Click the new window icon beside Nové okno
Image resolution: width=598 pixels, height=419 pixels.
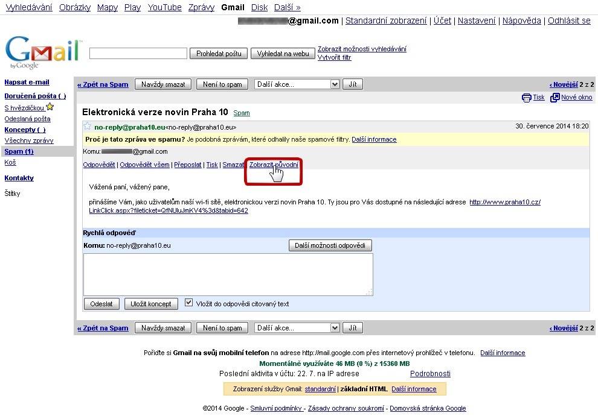pos(555,98)
